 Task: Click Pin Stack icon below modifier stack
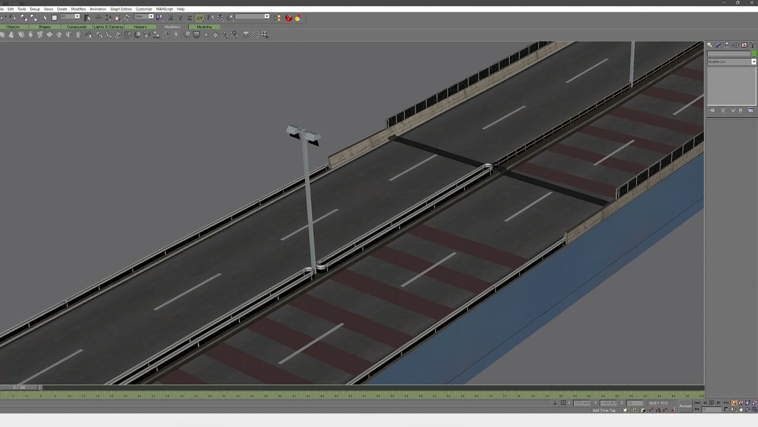[712, 111]
